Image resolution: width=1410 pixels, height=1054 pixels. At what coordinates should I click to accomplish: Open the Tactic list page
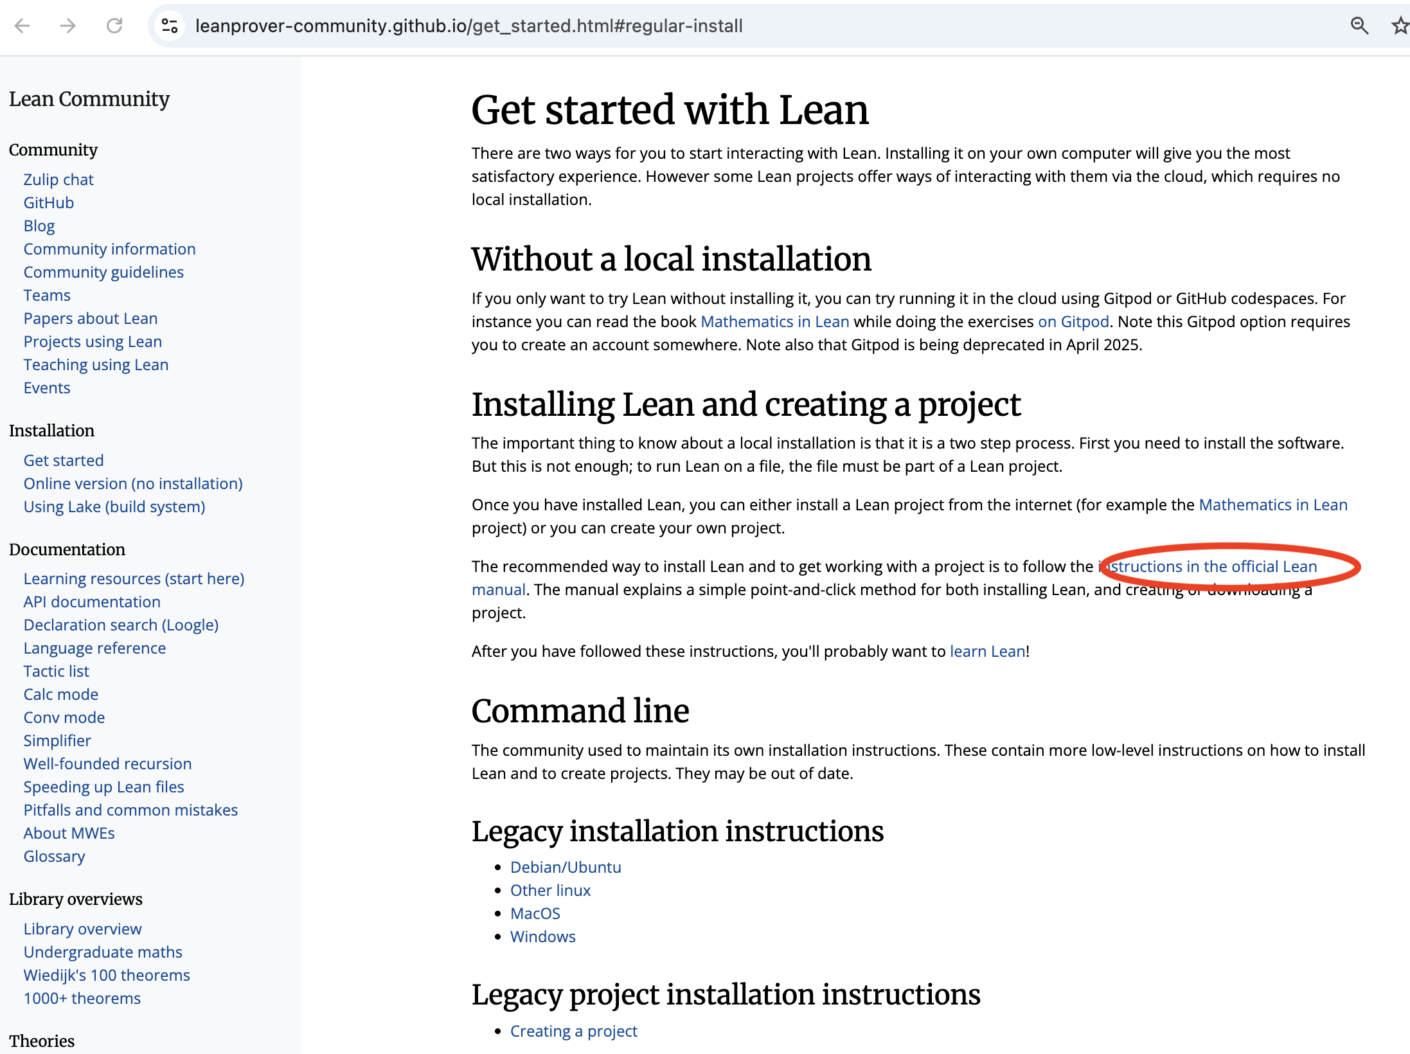57,671
